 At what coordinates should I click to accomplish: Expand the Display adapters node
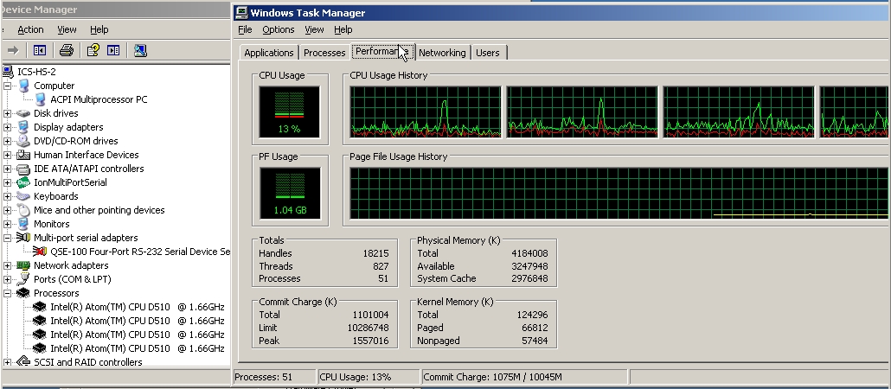(x=7, y=127)
